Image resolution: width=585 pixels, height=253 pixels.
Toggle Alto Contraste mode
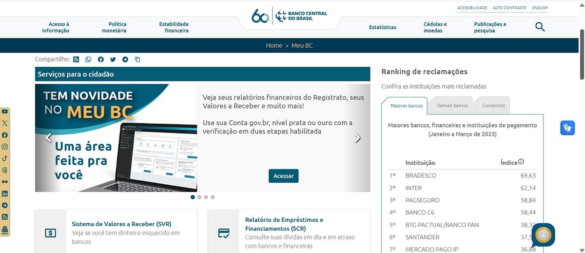coord(509,8)
